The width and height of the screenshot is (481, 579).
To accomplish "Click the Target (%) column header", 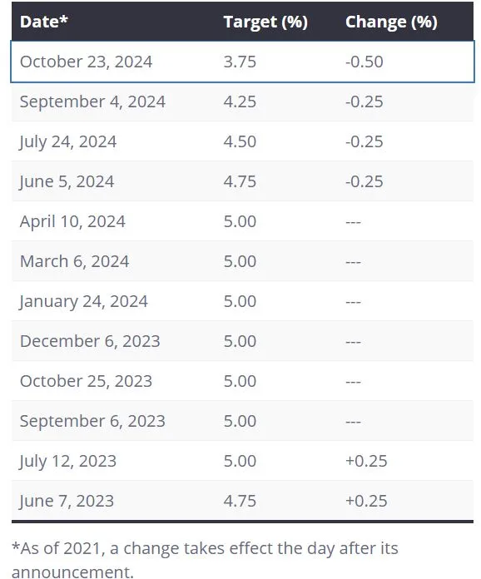I will (265, 22).
